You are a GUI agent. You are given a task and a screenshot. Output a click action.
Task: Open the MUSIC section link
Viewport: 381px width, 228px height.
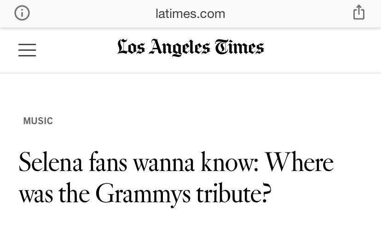(38, 121)
